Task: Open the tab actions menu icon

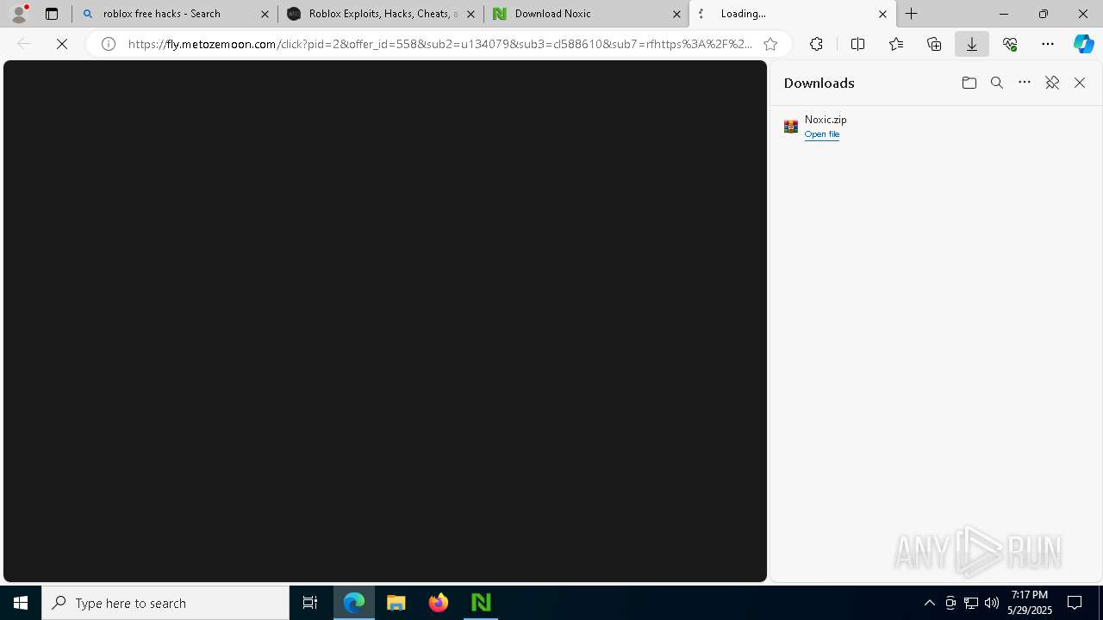Action: (52, 14)
